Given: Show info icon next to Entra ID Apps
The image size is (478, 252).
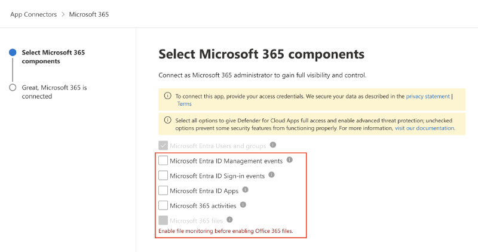Looking at the screenshot, I should pos(245,190).
